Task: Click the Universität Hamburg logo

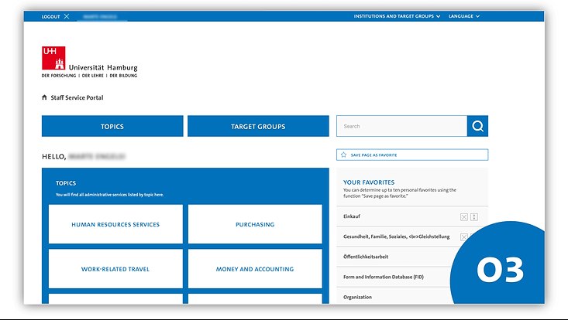Action: [x=89, y=63]
